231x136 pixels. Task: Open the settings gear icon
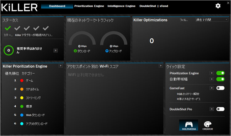(218, 6)
